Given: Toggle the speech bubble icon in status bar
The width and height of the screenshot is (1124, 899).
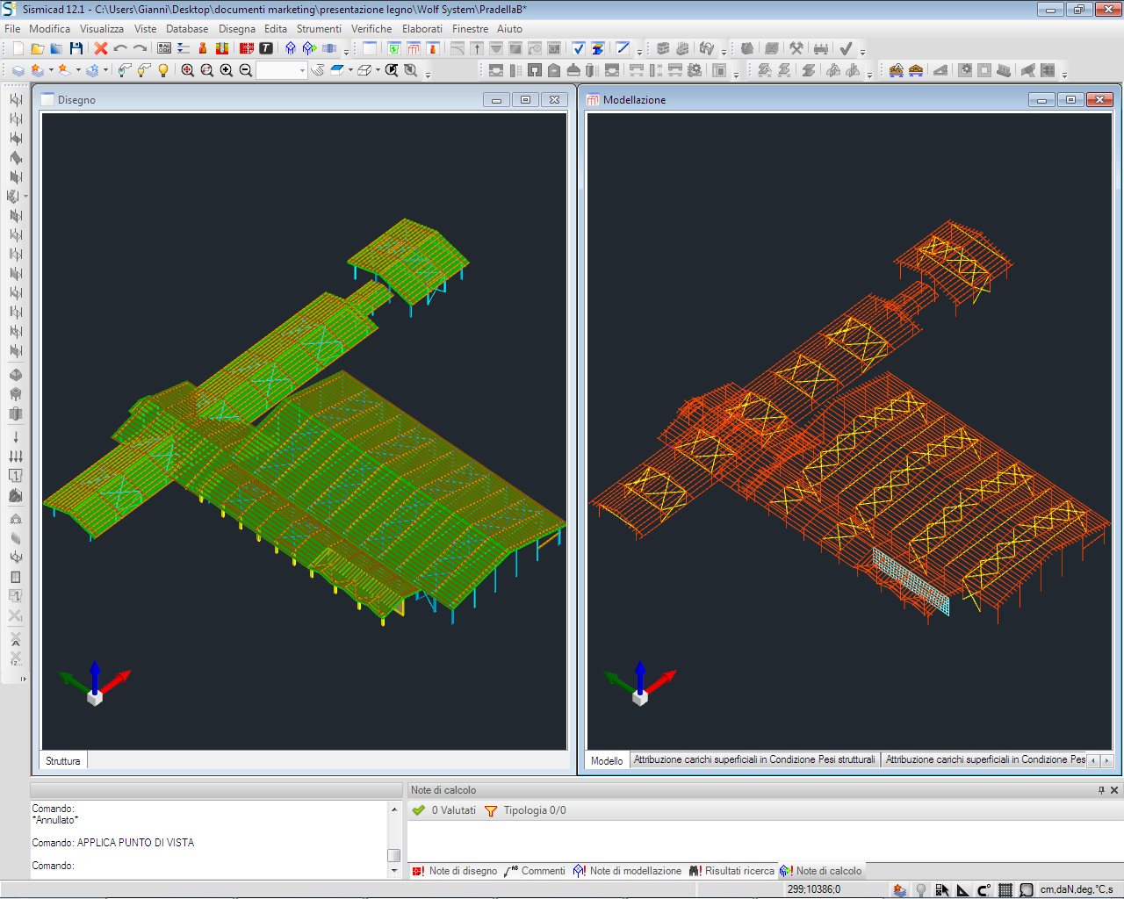Looking at the screenshot, I should pyautogui.click(x=1027, y=889).
